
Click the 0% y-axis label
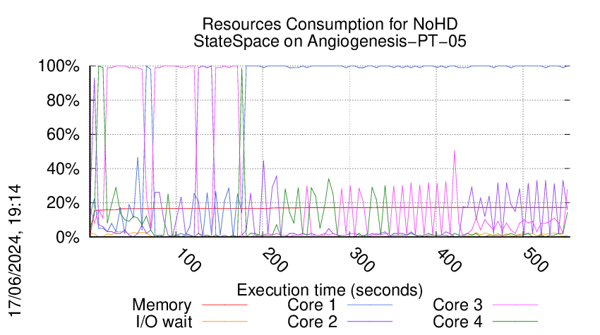pyautogui.click(x=68, y=237)
